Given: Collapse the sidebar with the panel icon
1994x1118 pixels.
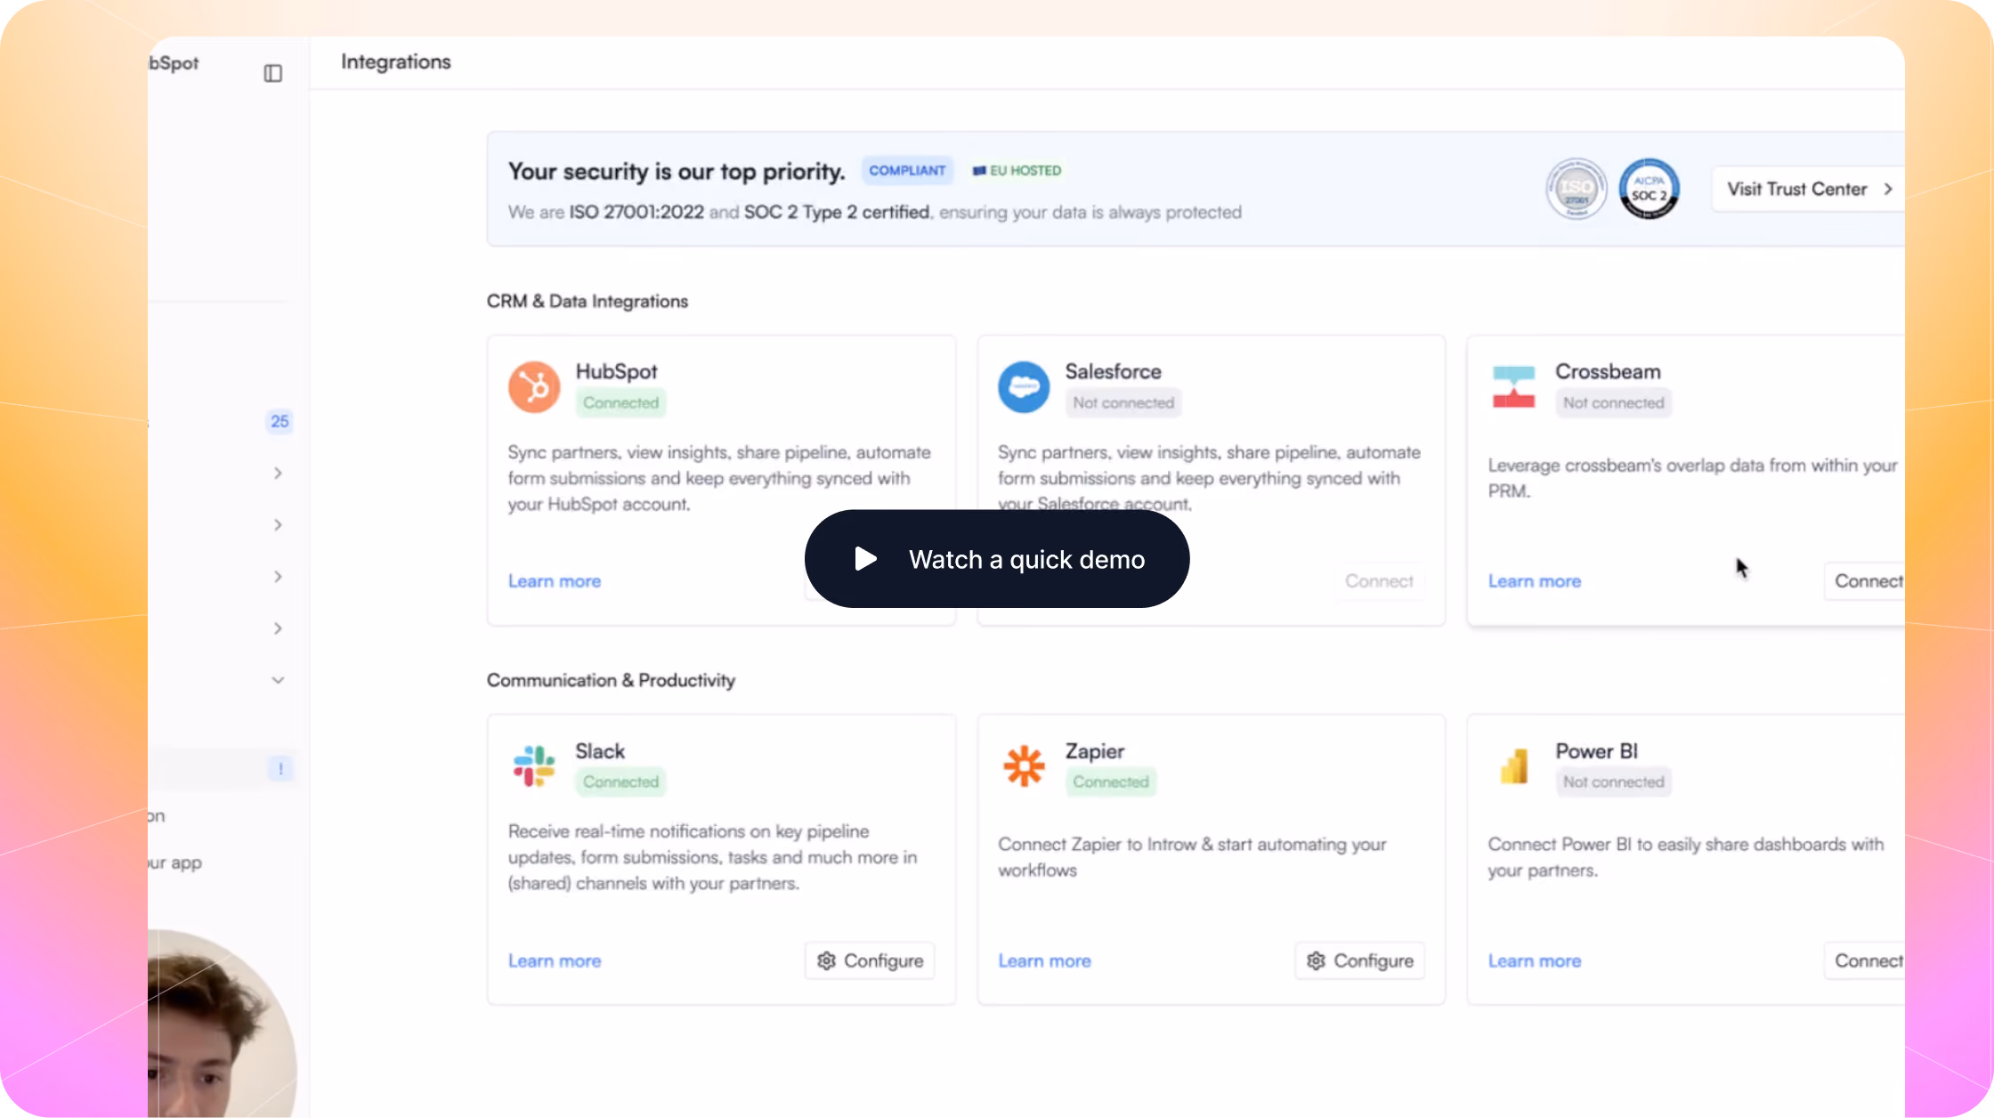Looking at the screenshot, I should tap(273, 73).
